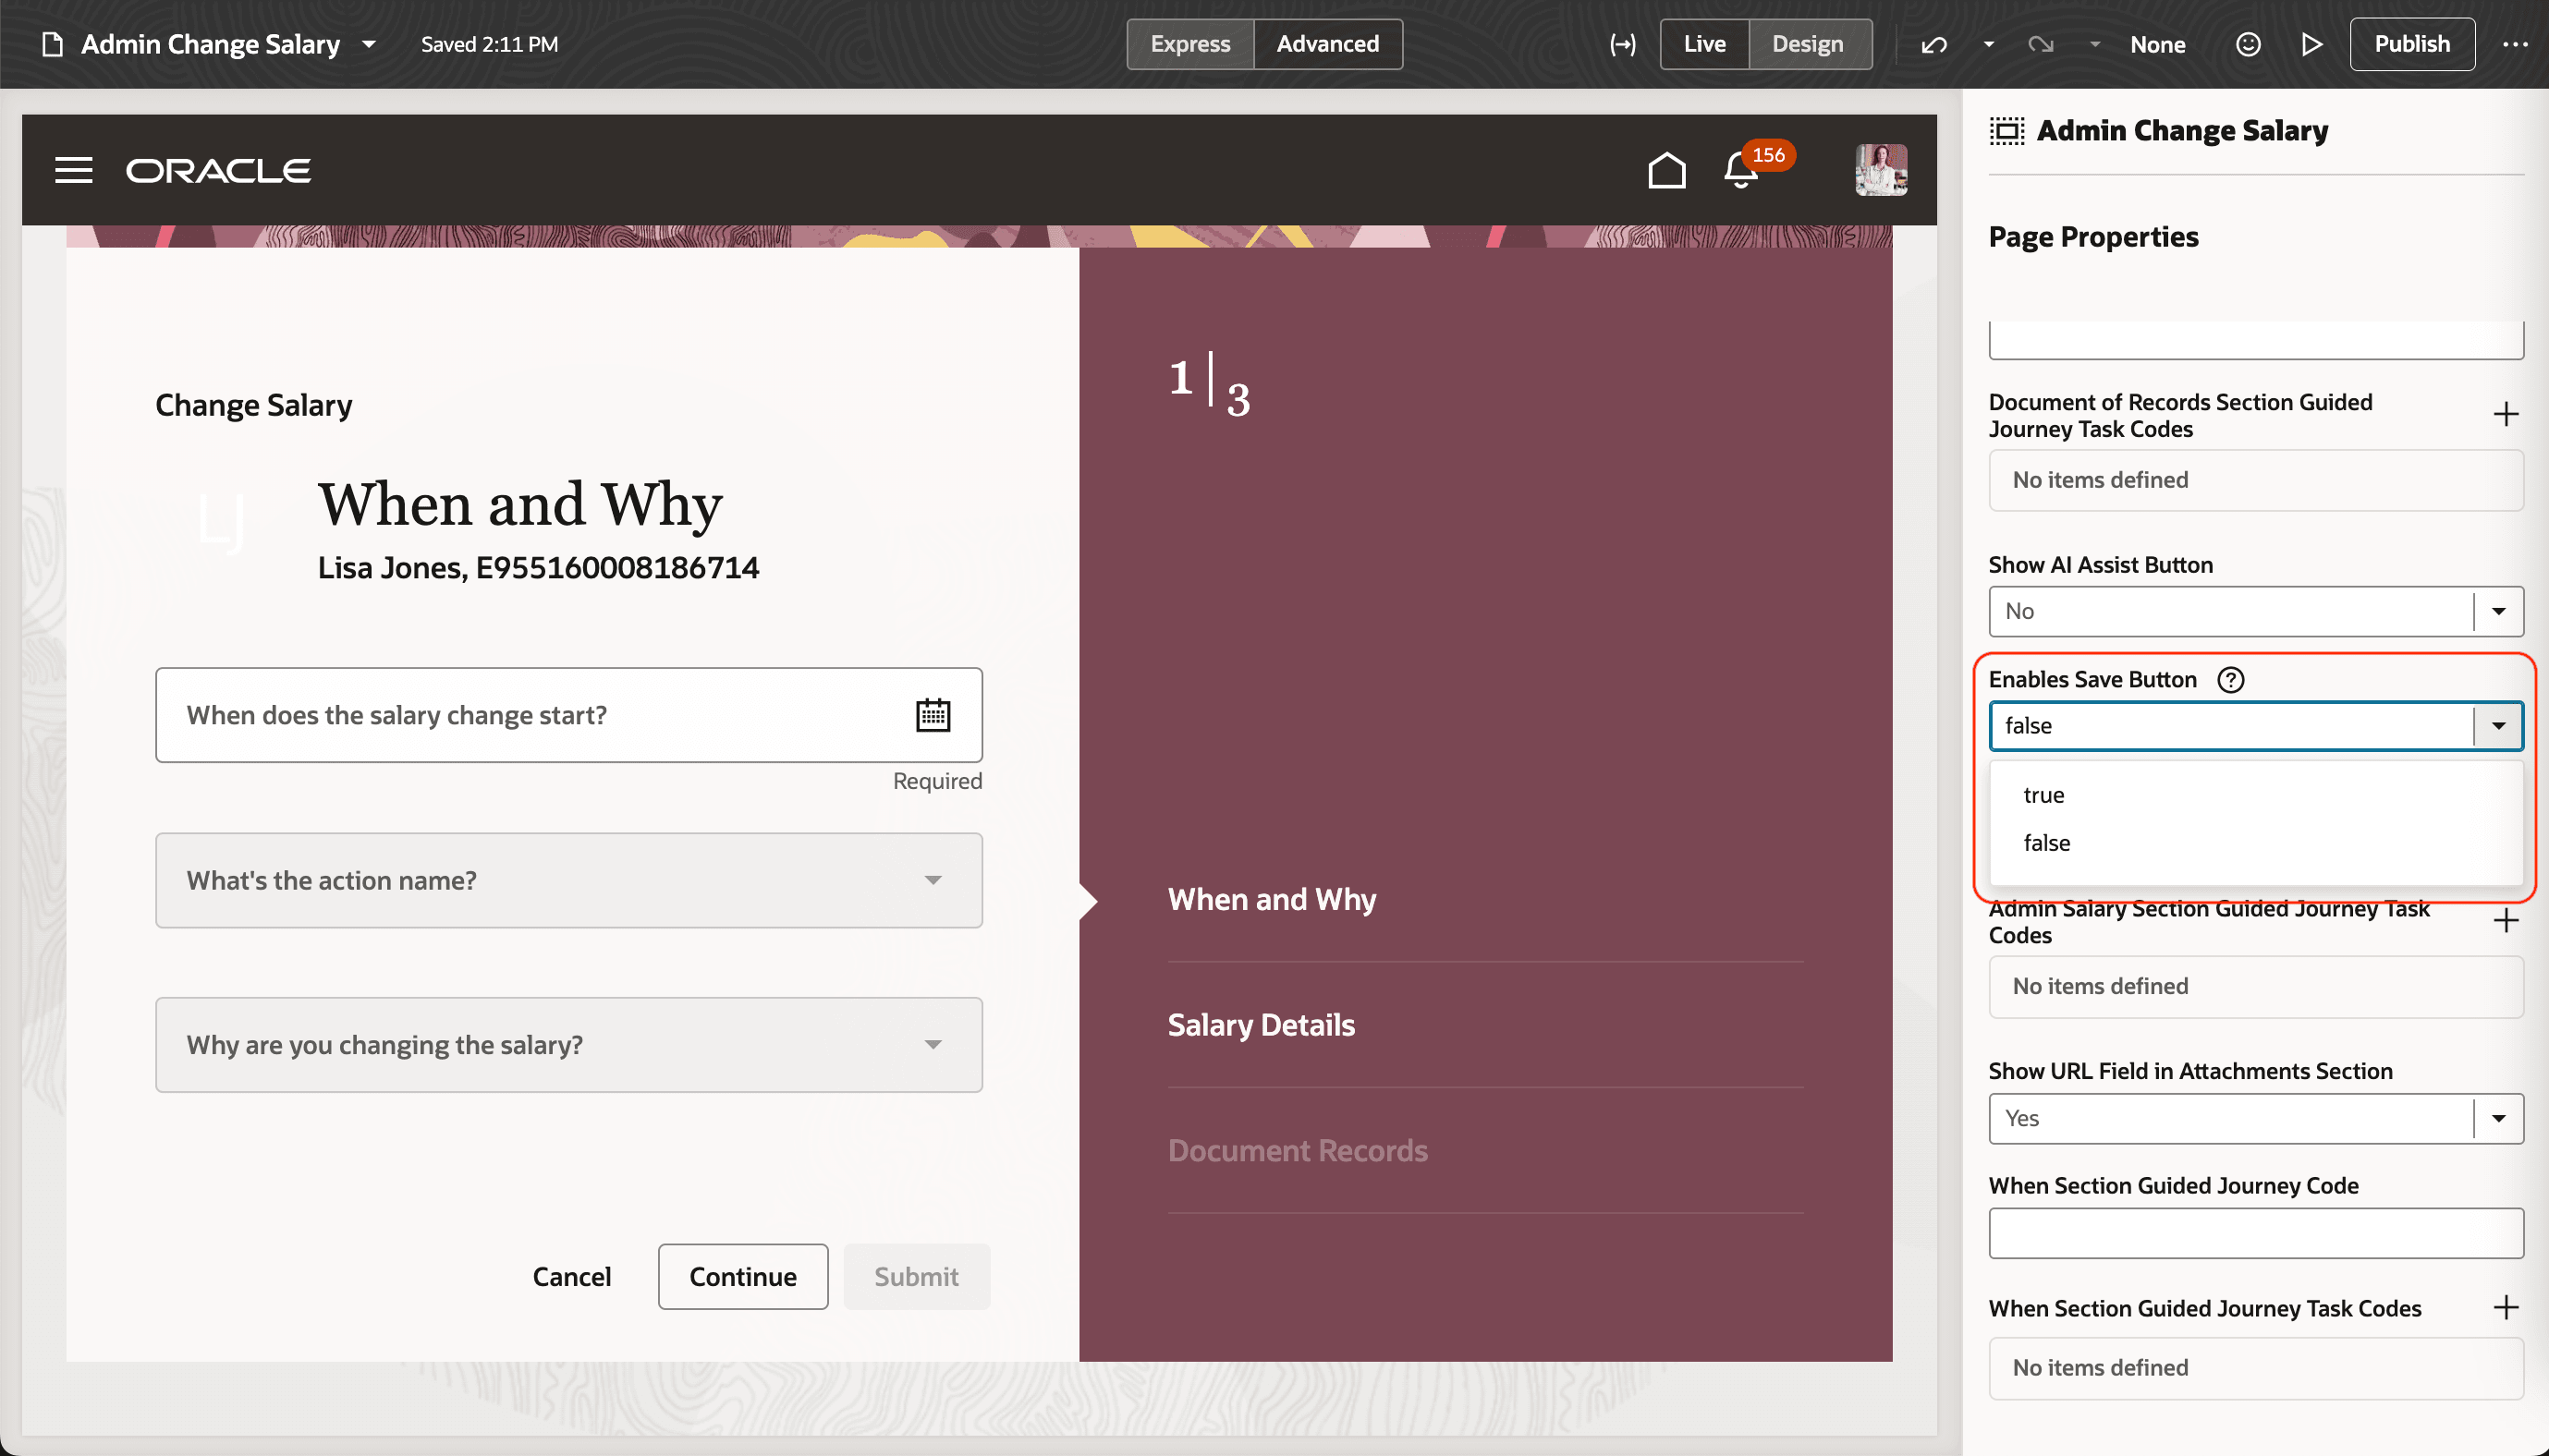Click the smiley feedback icon
The width and height of the screenshot is (2549, 1456).
coord(2247,44)
